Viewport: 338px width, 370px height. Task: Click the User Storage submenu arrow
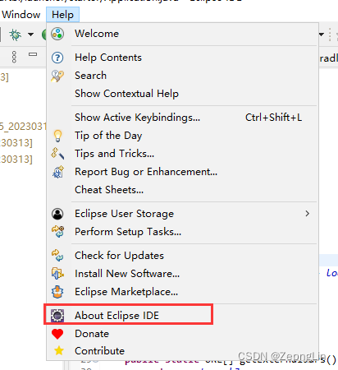[308, 214]
